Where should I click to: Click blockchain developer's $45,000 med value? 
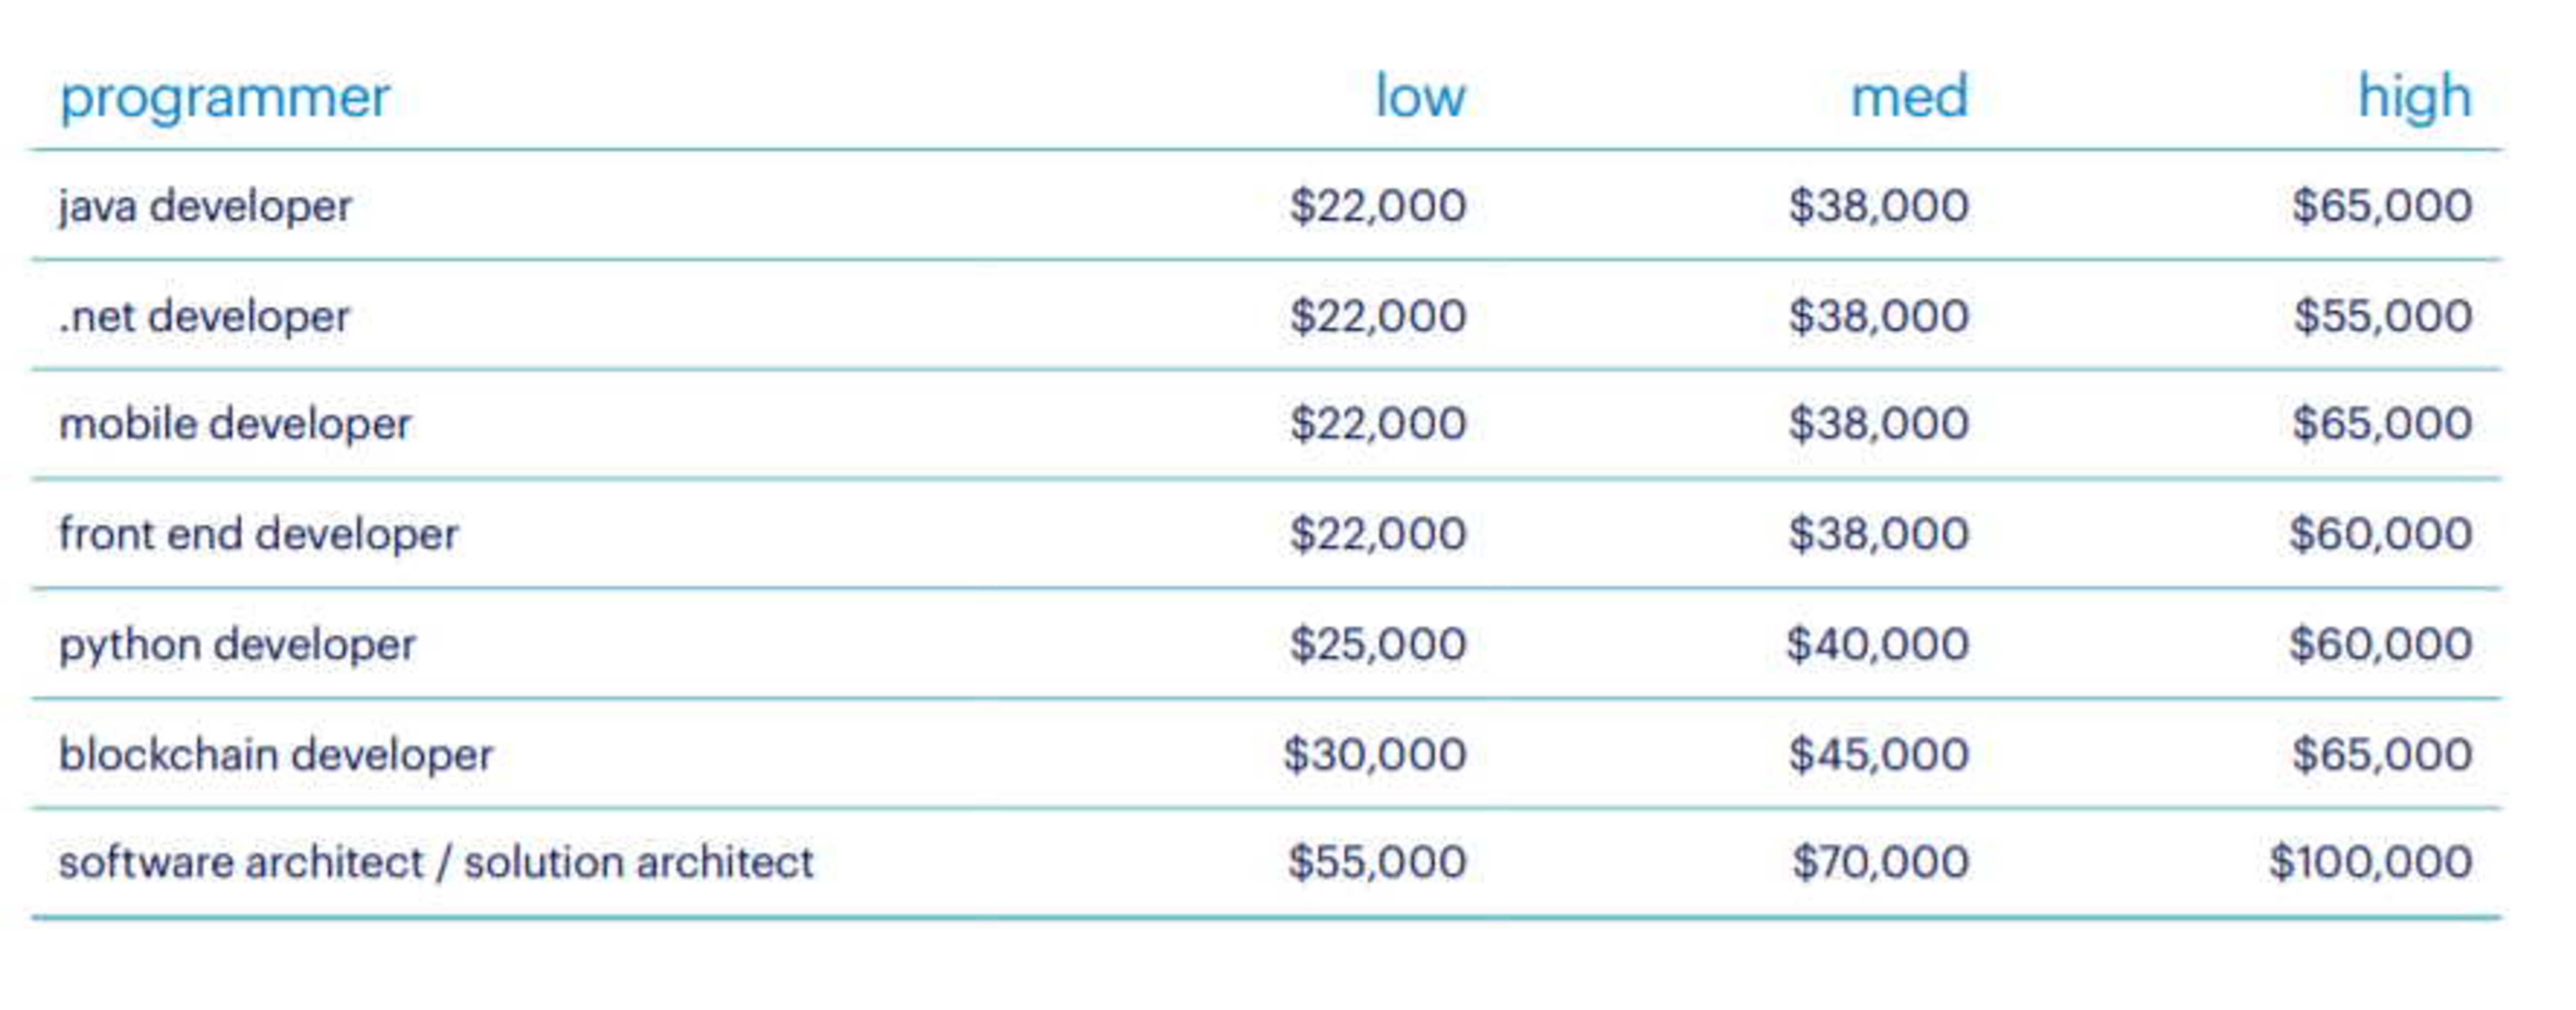tap(1879, 754)
